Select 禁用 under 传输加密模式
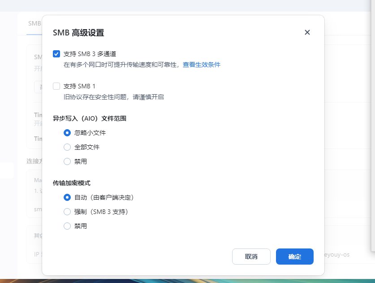Viewport: 375px width, 283px height. pyautogui.click(x=67, y=226)
